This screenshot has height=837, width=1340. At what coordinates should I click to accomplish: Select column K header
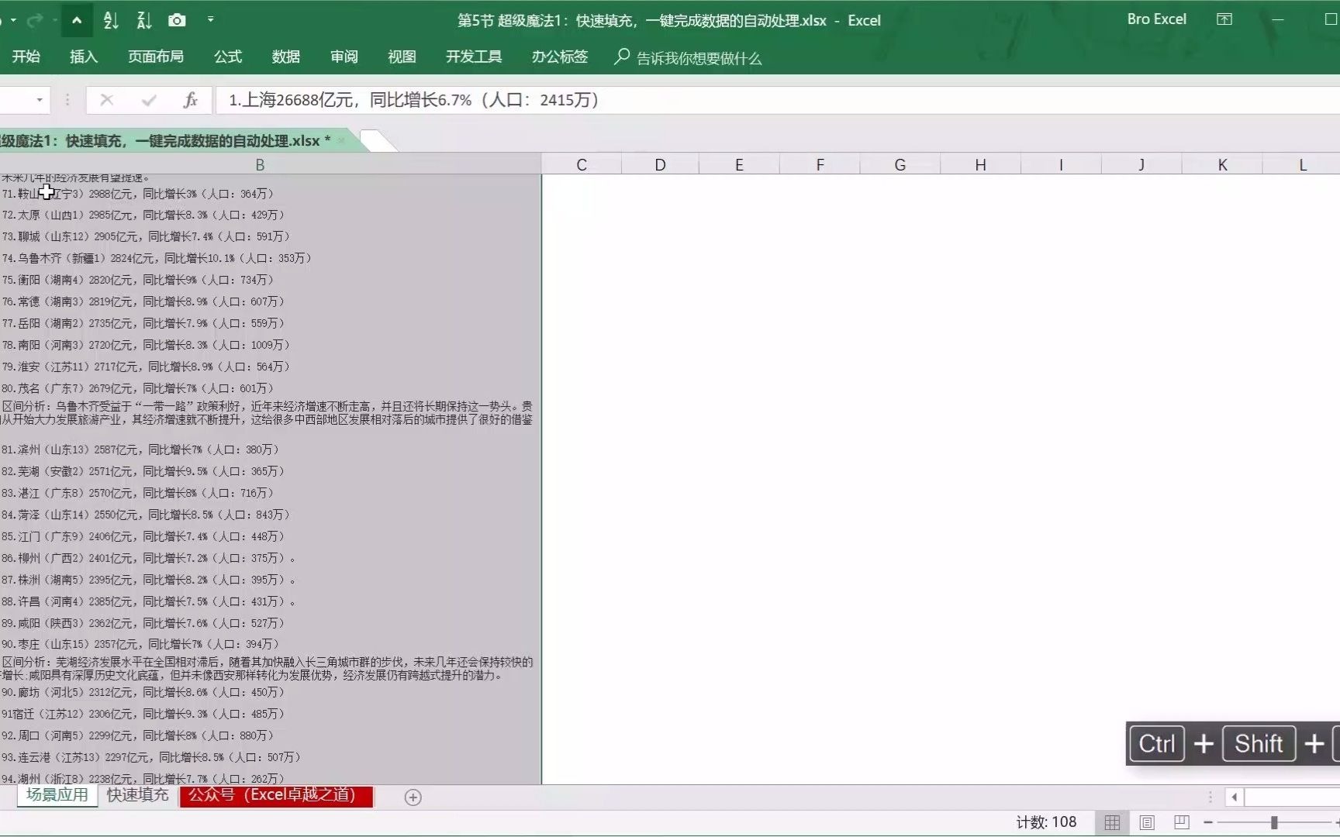pos(1222,164)
